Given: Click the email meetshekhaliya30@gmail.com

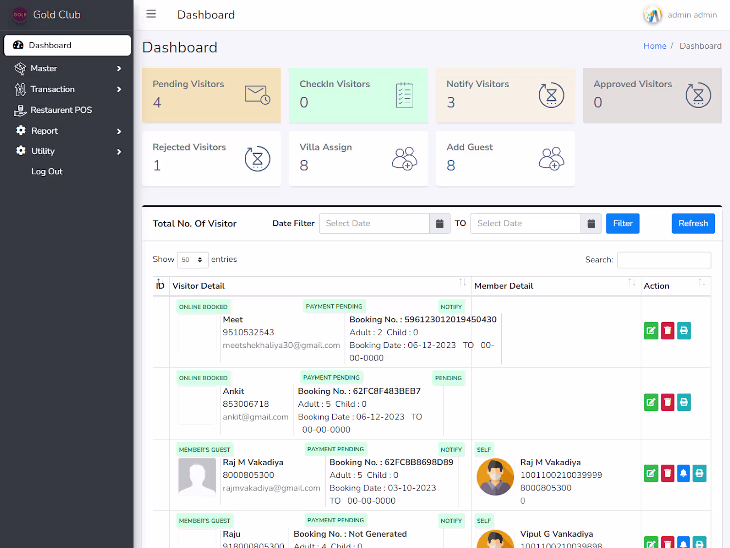Looking at the screenshot, I should (x=281, y=345).
